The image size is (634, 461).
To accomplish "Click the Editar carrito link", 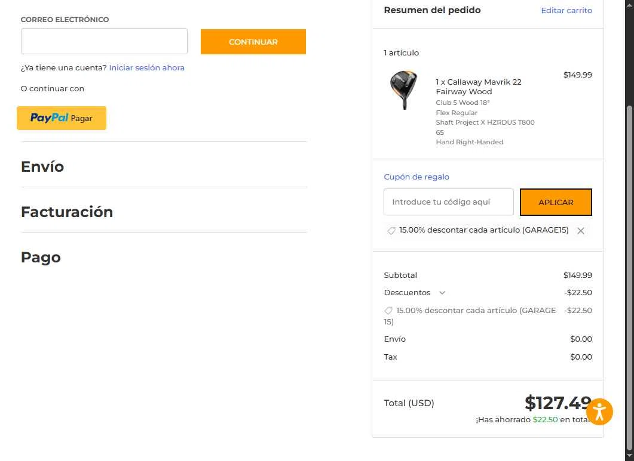I will 566,10.
